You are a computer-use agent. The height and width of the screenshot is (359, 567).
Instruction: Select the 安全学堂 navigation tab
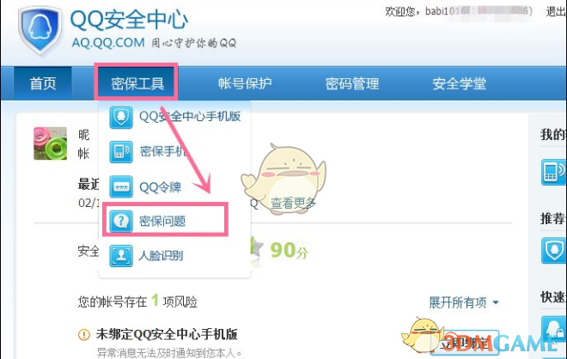click(x=460, y=83)
